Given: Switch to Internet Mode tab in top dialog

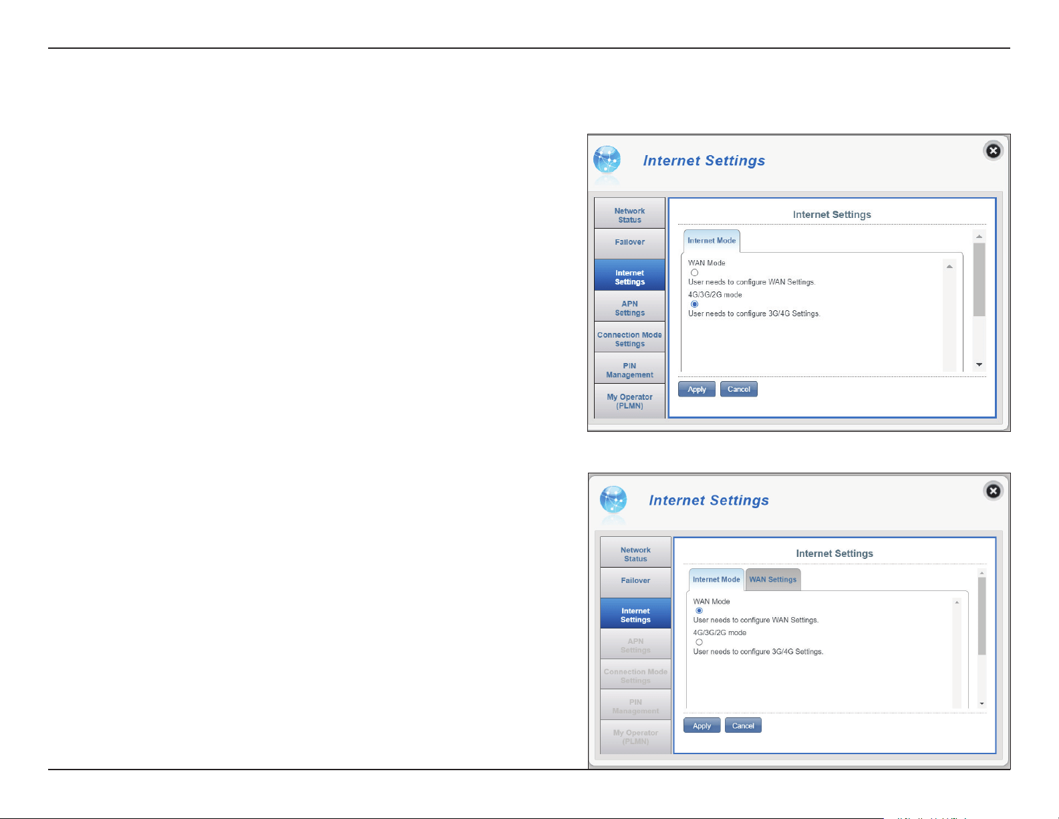Looking at the screenshot, I should (x=712, y=241).
